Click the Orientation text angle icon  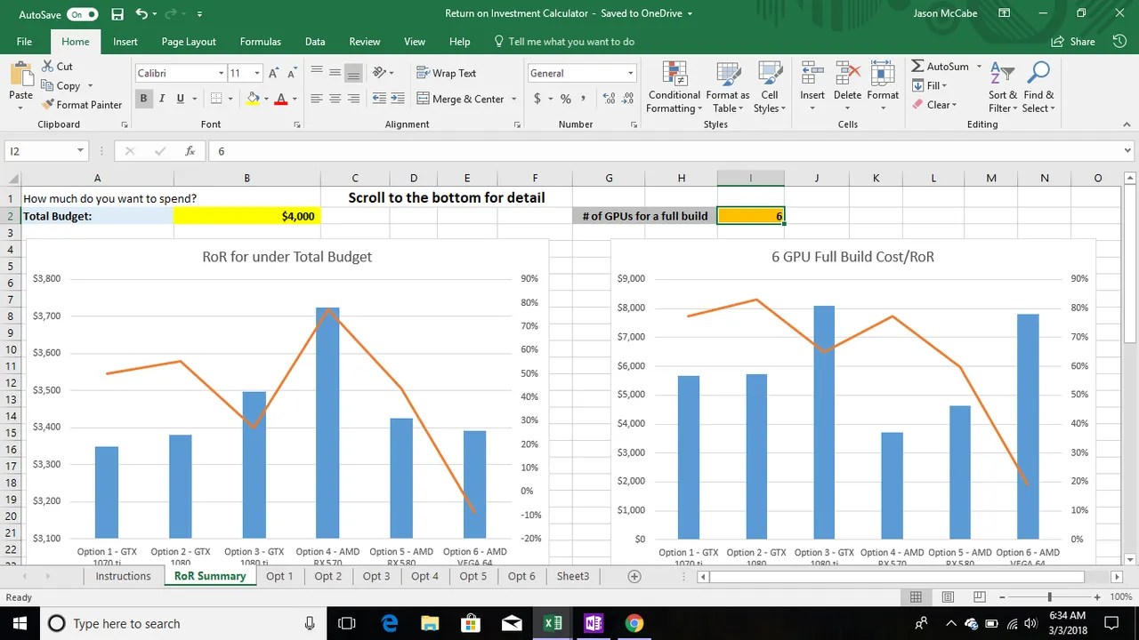click(380, 73)
